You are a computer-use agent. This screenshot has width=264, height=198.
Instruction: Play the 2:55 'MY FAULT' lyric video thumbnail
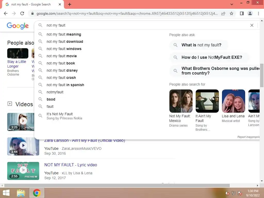pyautogui.click(x=23, y=171)
